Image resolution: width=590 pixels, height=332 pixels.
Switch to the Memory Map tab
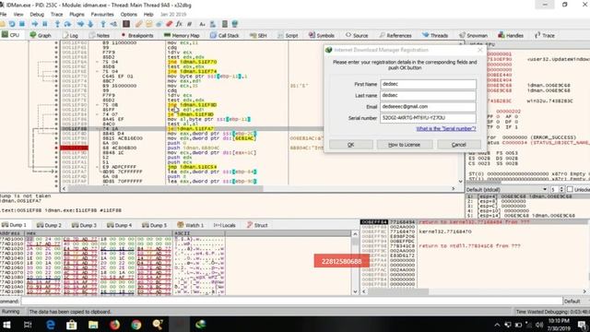(x=183, y=35)
